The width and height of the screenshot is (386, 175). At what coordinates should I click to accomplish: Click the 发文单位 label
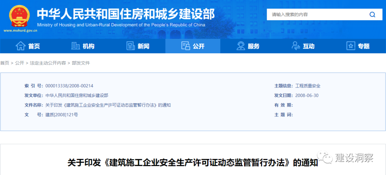pyautogui.click(x=34, y=95)
